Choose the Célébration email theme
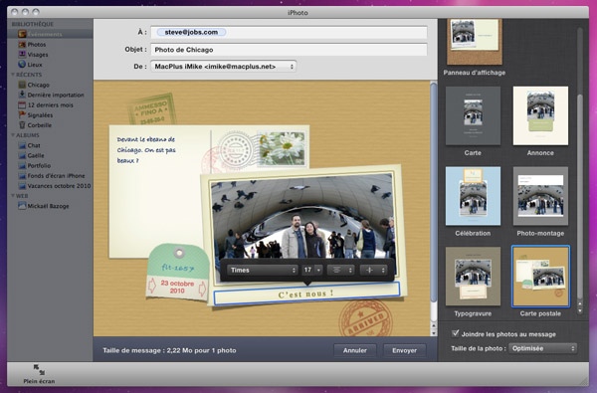597x393 pixels. tap(473, 196)
